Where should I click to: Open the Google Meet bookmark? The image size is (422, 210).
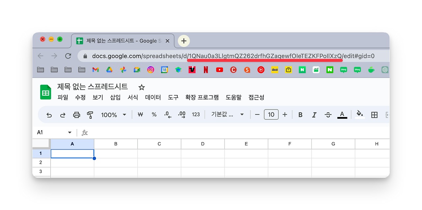[137, 70]
